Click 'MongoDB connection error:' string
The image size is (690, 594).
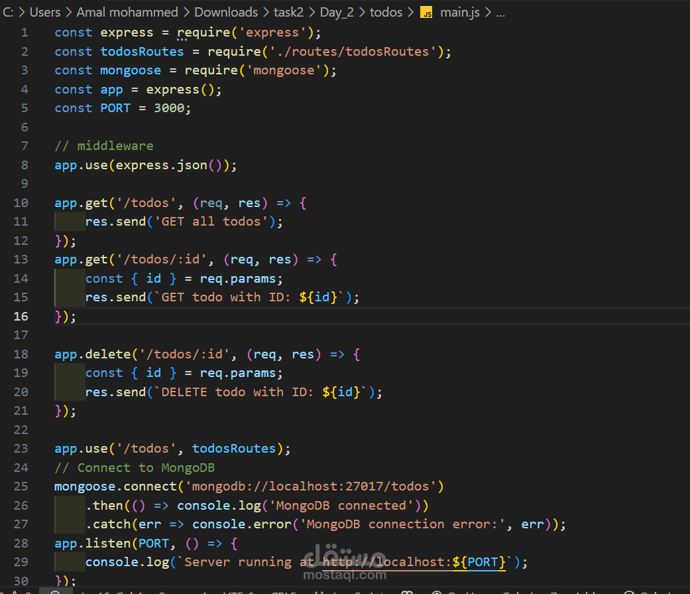(402, 524)
